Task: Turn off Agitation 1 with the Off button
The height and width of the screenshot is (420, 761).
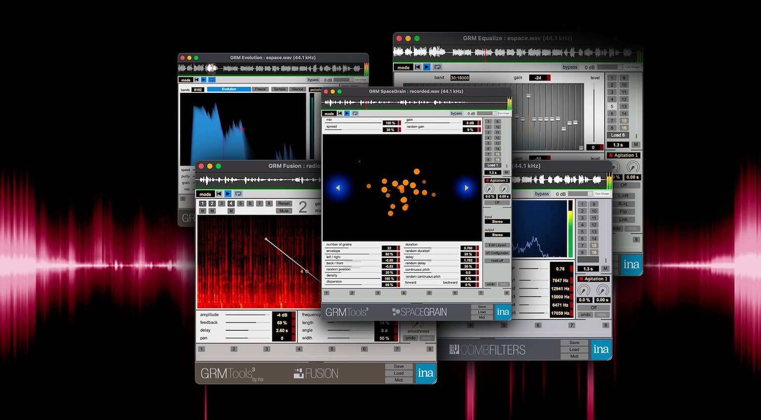Action: coord(497,203)
